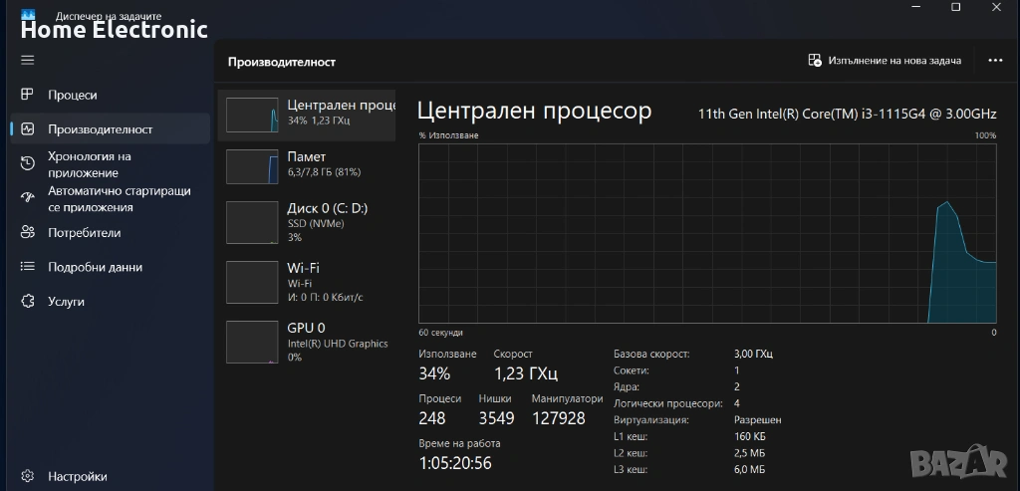
Task: Click the startup apps gauge icon
Action: (x=28, y=198)
